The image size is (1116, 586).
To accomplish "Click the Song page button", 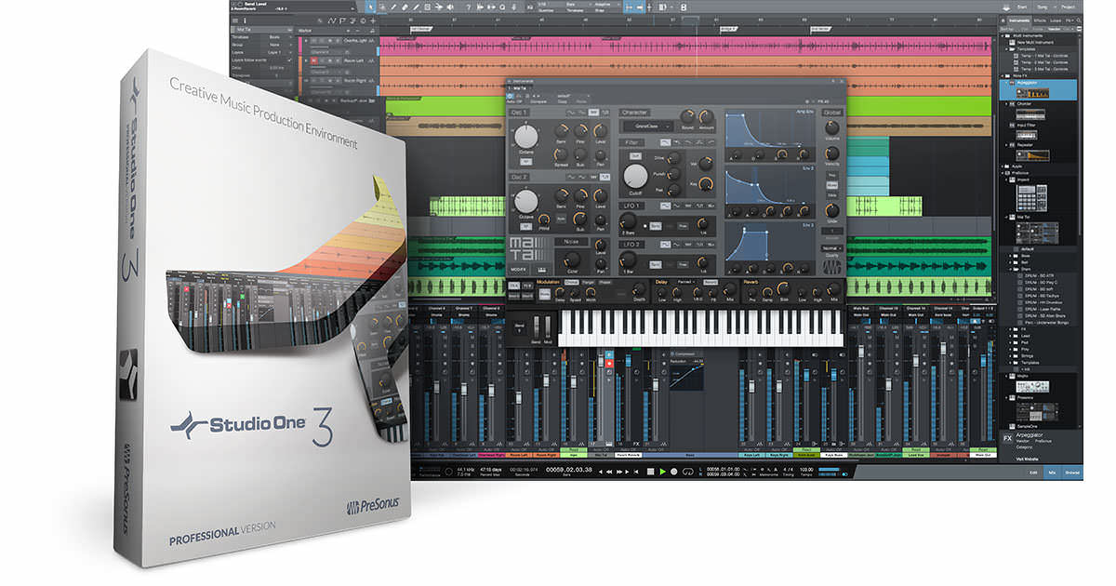I will (x=1041, y=7).
